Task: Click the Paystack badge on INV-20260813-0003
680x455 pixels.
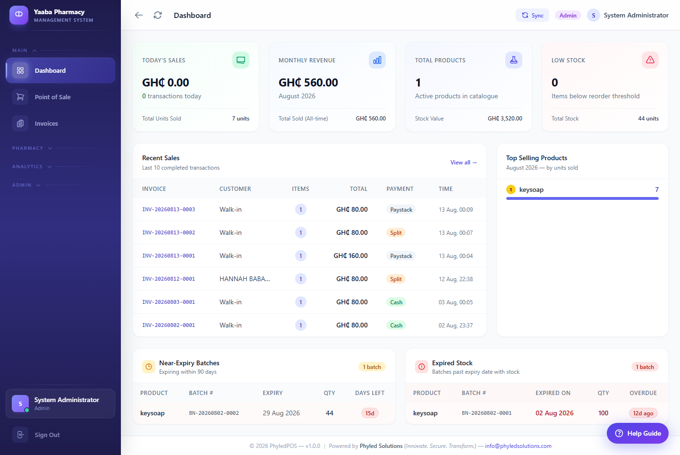Action: (401, 209)
